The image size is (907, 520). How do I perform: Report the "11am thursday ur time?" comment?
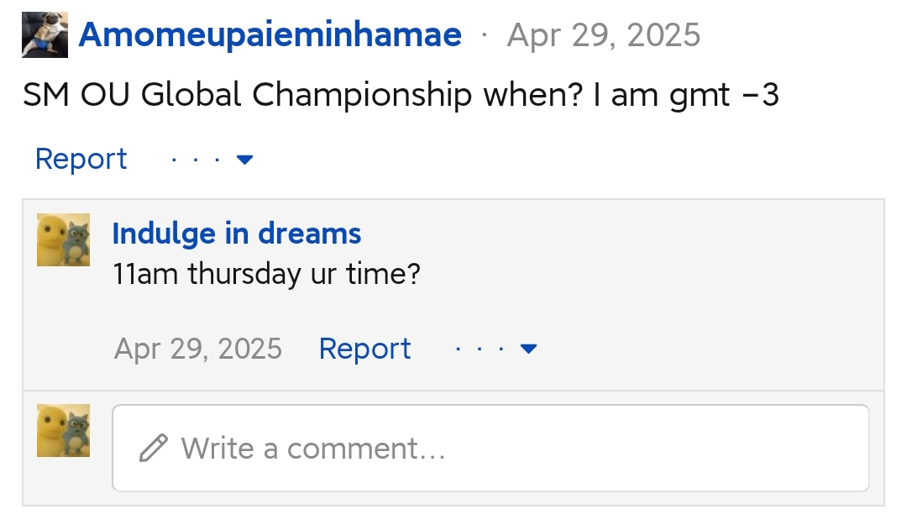(x=364, y=349)
